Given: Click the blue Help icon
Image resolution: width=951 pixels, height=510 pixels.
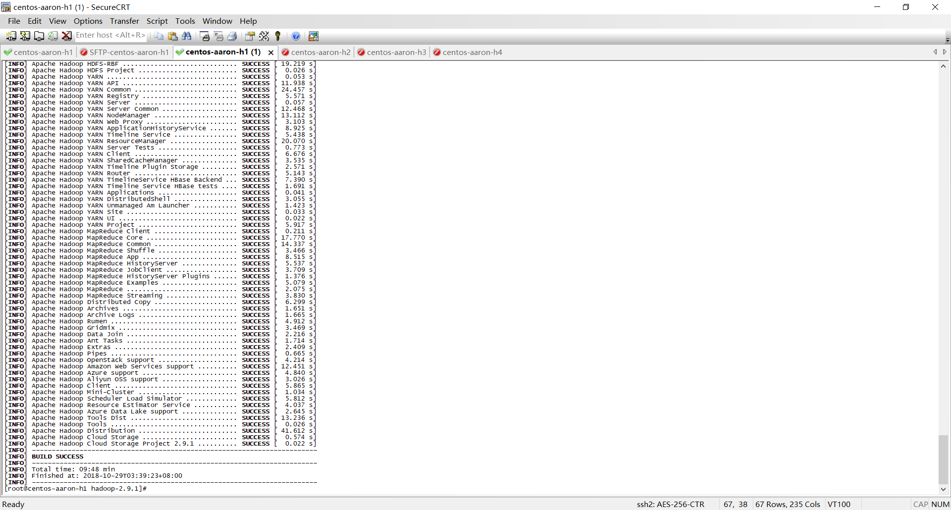Looking at the screenshot, I should [296, 36].
